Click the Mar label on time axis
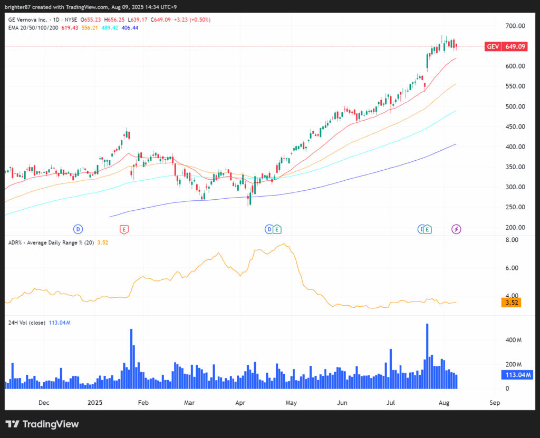The height and width of the screenshot is (438, 540). click(x=189, y=403)
